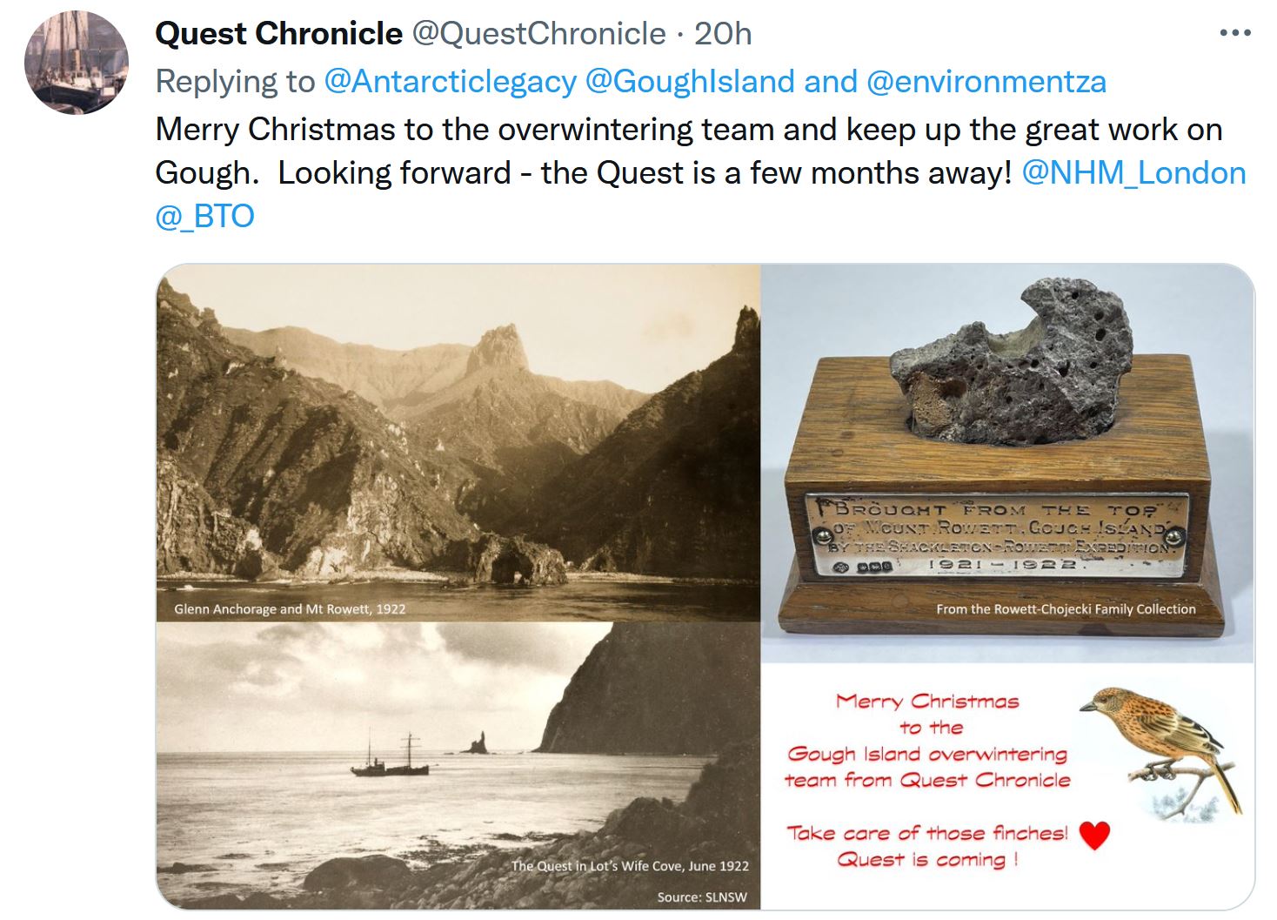The width and height of the screenshot is (1277, 920).
Task: Open the @QuestChronicle handle
Action: click(x=538, y=34)
